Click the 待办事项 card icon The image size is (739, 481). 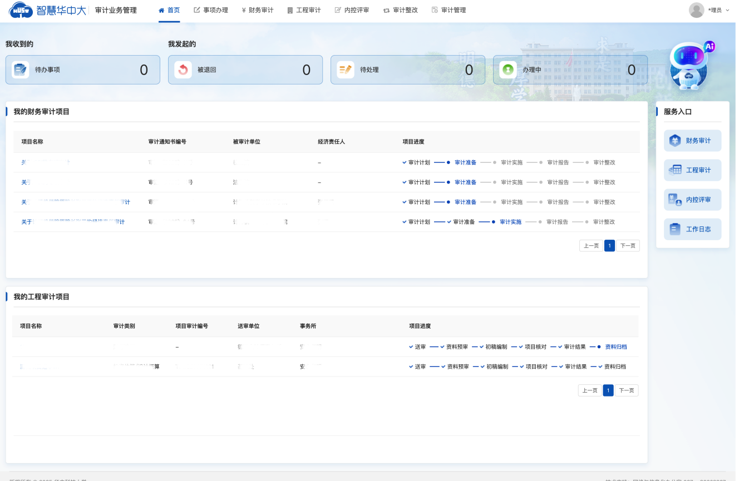[21, 70]
